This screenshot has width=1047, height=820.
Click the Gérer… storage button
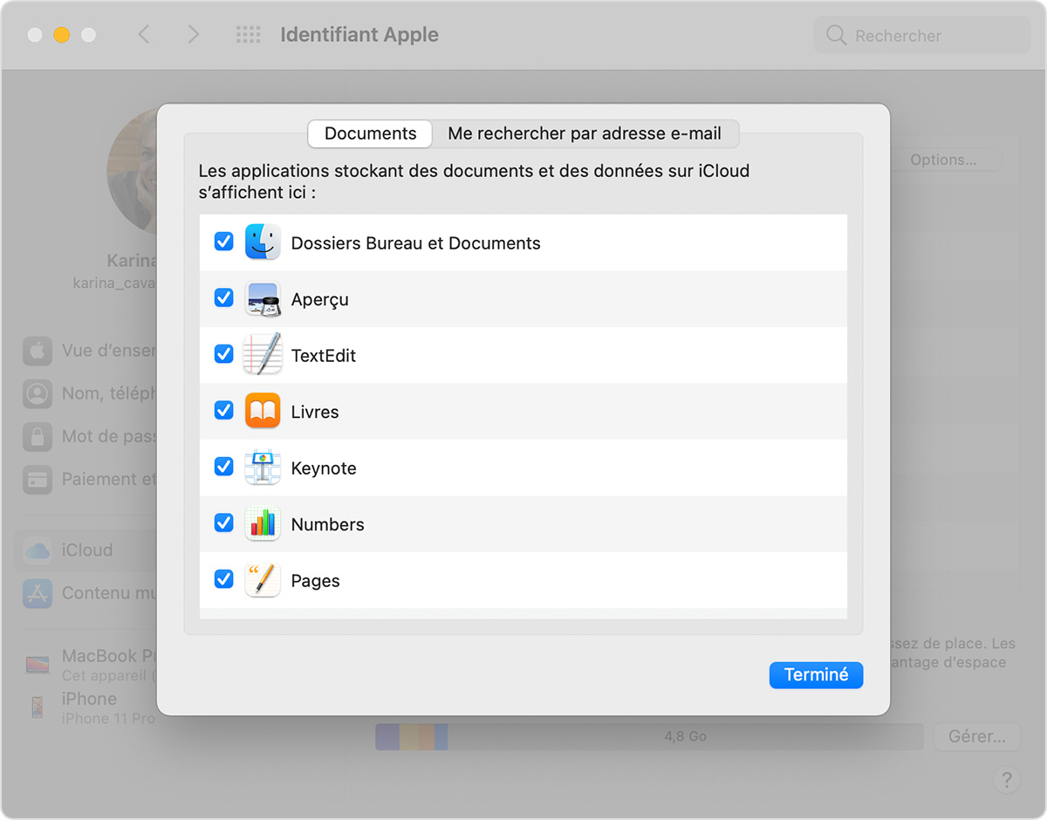click(x=976, y=736)
